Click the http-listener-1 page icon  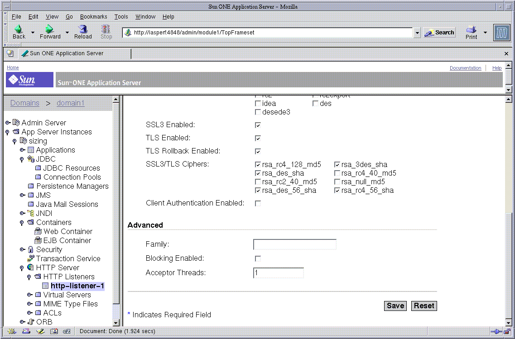45,286
